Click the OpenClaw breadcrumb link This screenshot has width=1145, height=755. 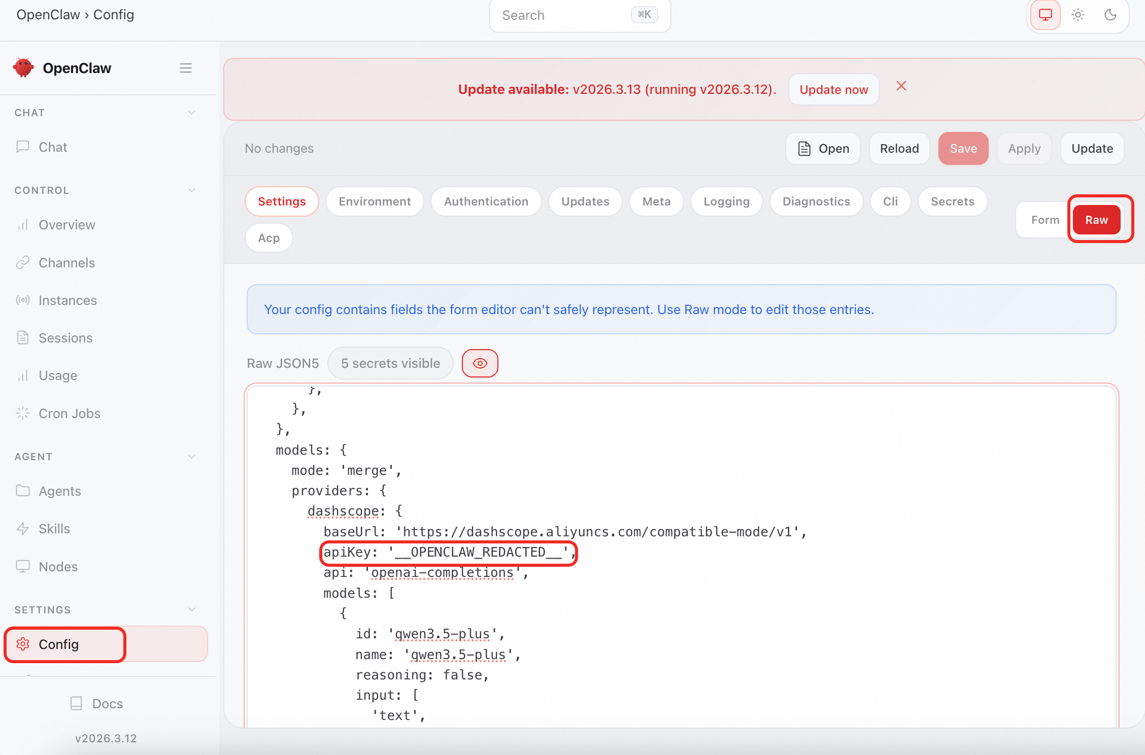pyautogui.click(x=48, y=14)
